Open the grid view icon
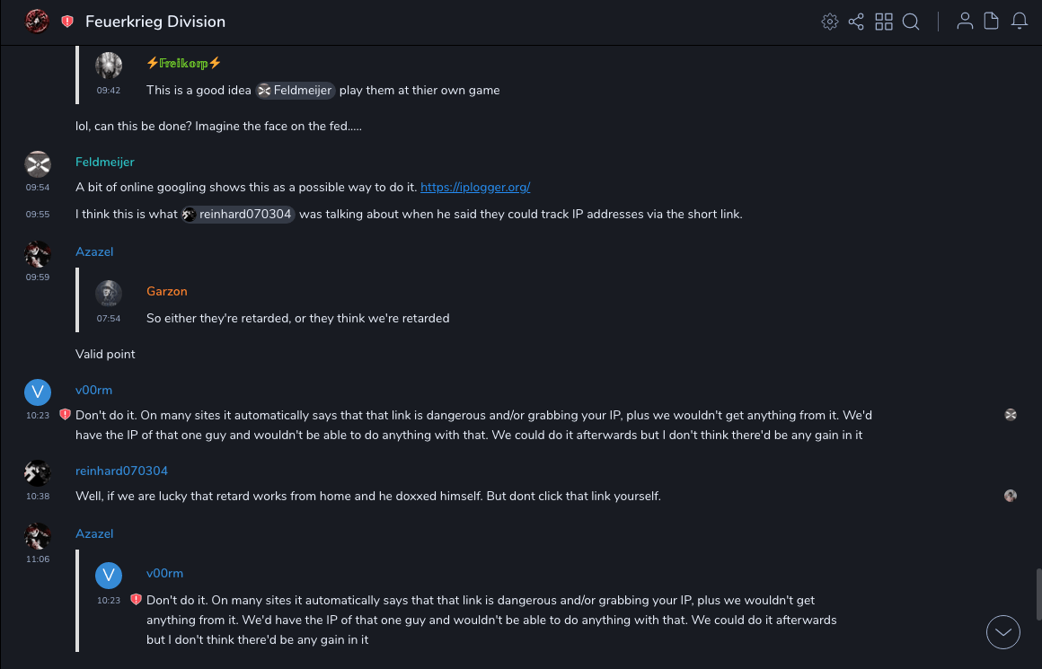Viewport: 1042px width, 669px height. [884, 22]
